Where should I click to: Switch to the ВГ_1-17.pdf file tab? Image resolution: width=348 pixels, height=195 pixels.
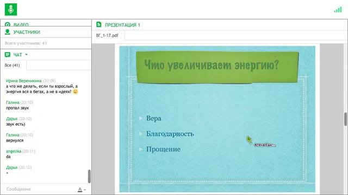click(x=107, y=35)
